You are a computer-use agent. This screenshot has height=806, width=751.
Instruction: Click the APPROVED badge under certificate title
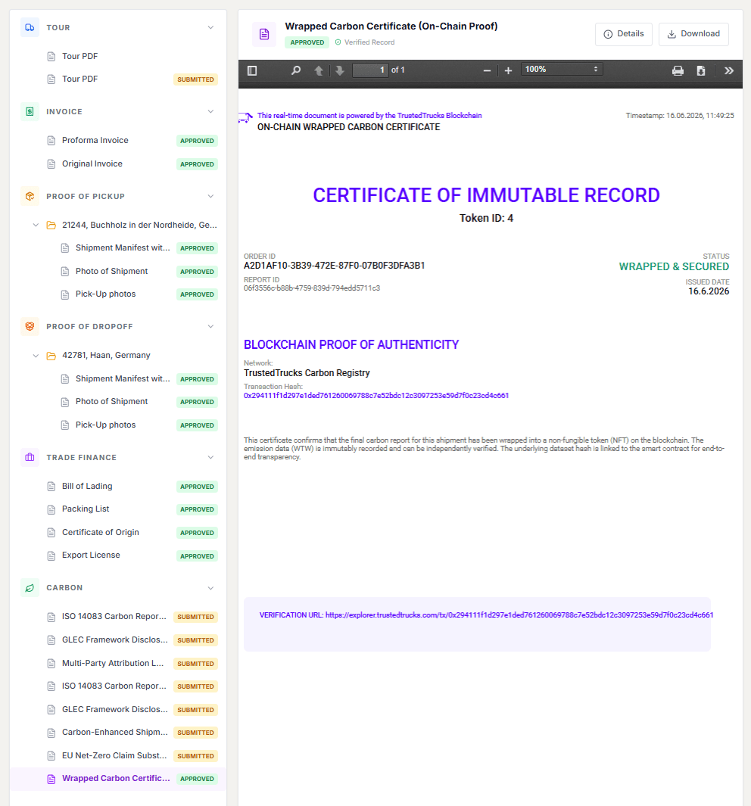click(307, 42)
